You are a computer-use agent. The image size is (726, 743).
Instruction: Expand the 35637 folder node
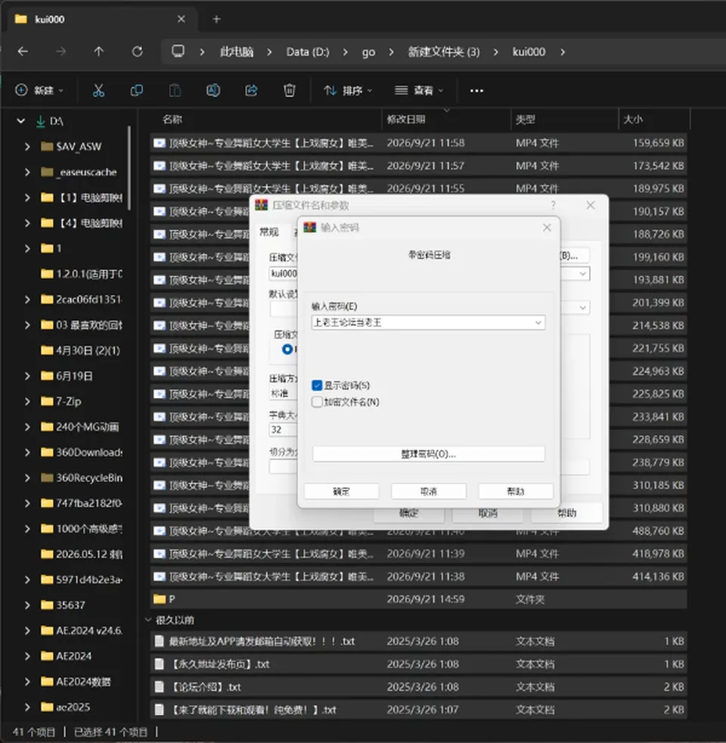[27, 605]
